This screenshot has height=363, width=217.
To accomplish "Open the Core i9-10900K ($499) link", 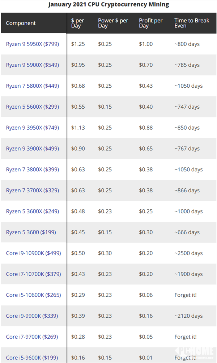I will [33, 253].
